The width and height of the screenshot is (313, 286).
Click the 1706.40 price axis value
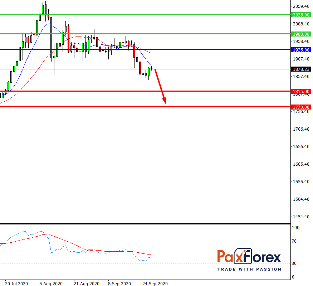tap(301, 129)
